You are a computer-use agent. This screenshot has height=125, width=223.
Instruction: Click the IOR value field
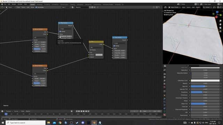205,112
